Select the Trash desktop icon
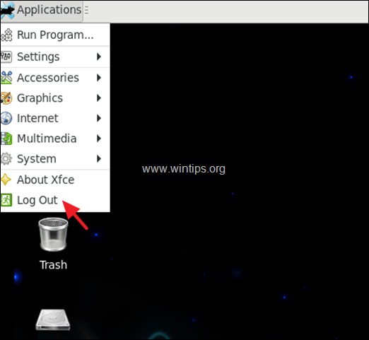Viewport: 369px width, 340px height. 53,235
